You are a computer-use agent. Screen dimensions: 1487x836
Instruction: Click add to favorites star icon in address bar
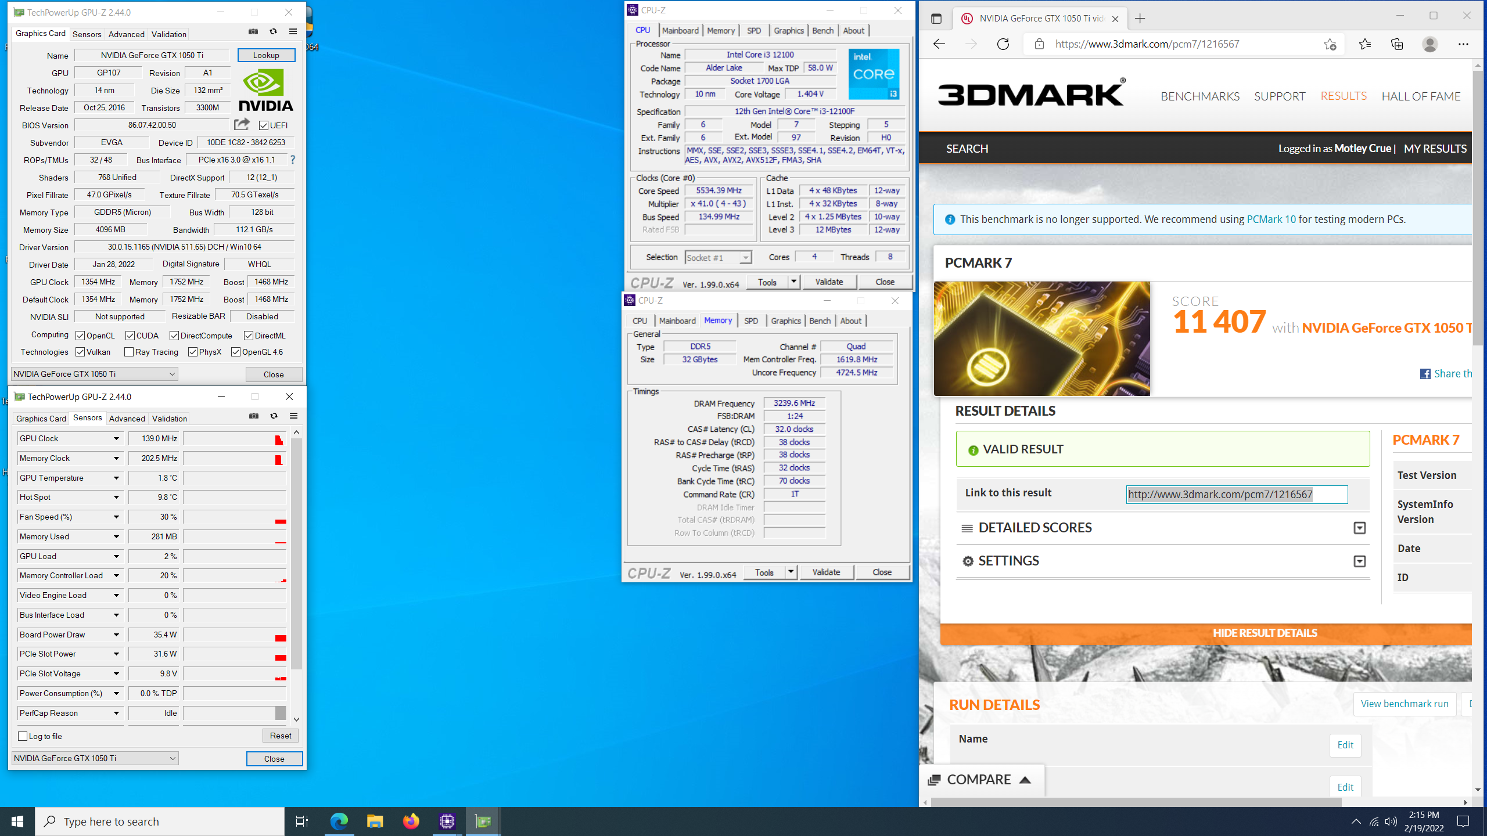click(x=1330, y=44)
